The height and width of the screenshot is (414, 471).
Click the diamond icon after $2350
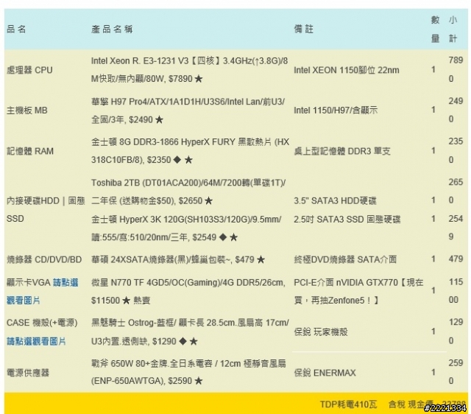coord(177,160)
